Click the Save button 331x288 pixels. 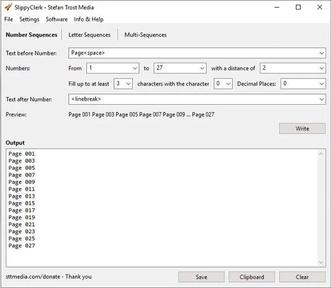(201, 277)
